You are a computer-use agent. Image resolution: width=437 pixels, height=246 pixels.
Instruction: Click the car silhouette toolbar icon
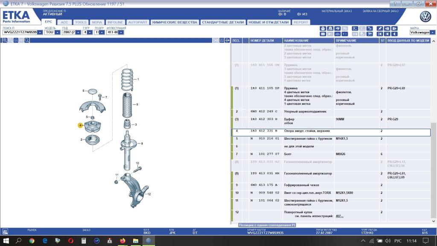(338, 34)
